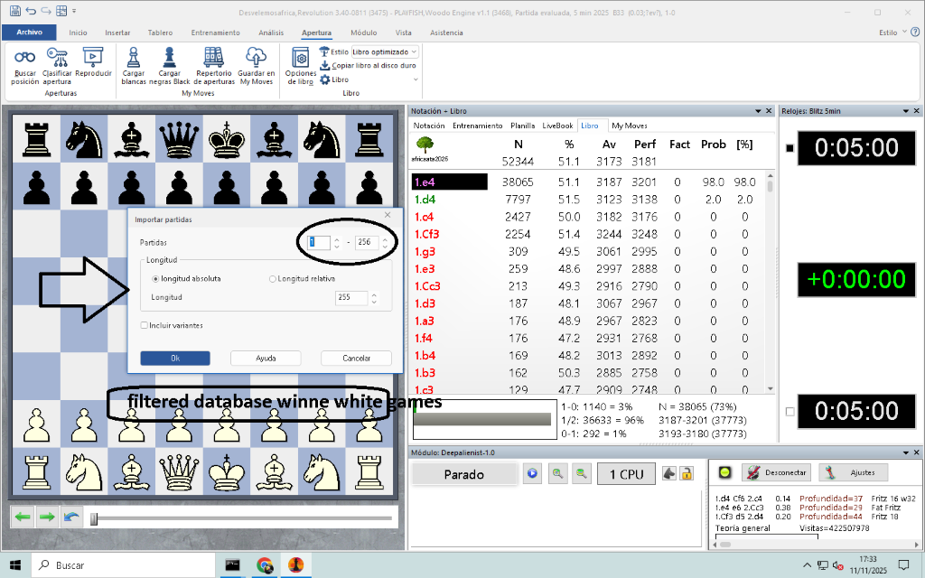Expand the Libro gear dropdown in ribbon

point(340,79)
